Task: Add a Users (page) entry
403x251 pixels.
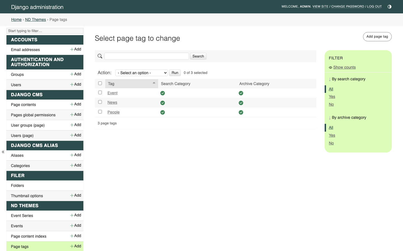Action: tap(76, 135)
